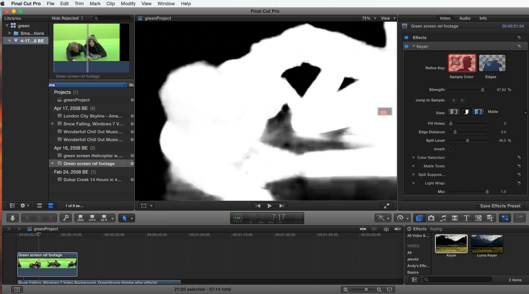Adjust the Mix slider handle
529x294 pixels.
pos(487,192)
